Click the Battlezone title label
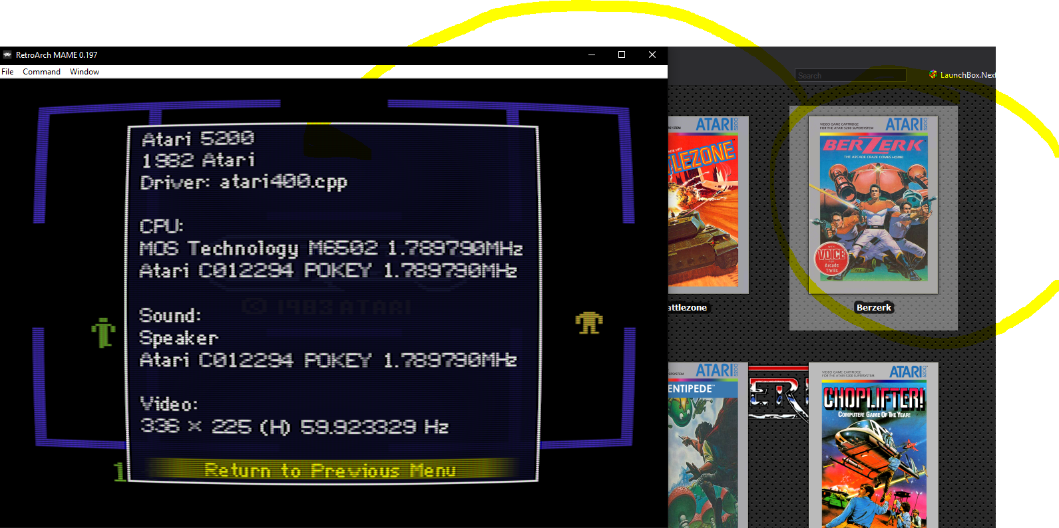This screenshot has height=528, width=1059. [688, 307]
